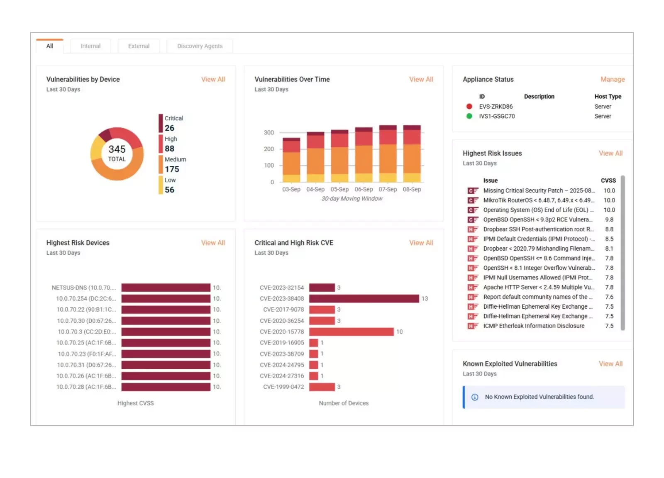The image size is (664, 478).
Task: Click Manage in Appliance Status panel
Action: [612, 79]
